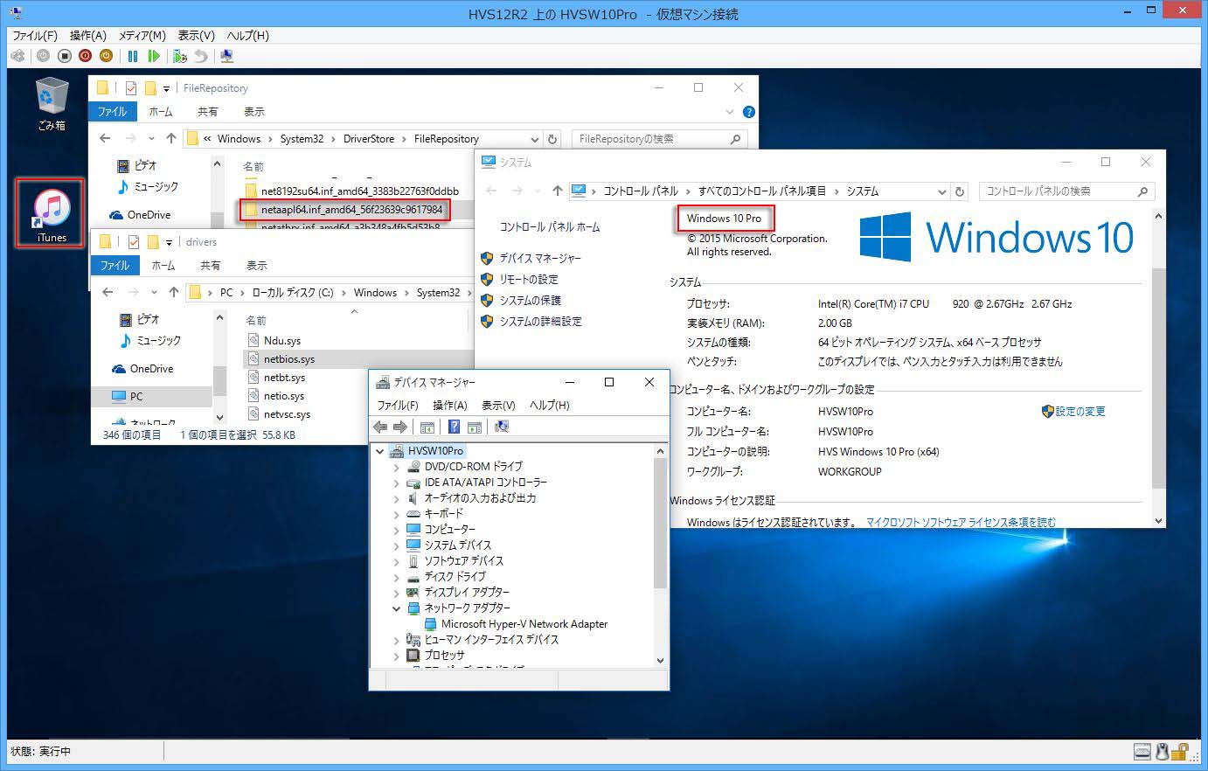This screenshot has height=771, width=1208.
Task: Expand the ディスク ドライブ node
Action: [396, 577]
